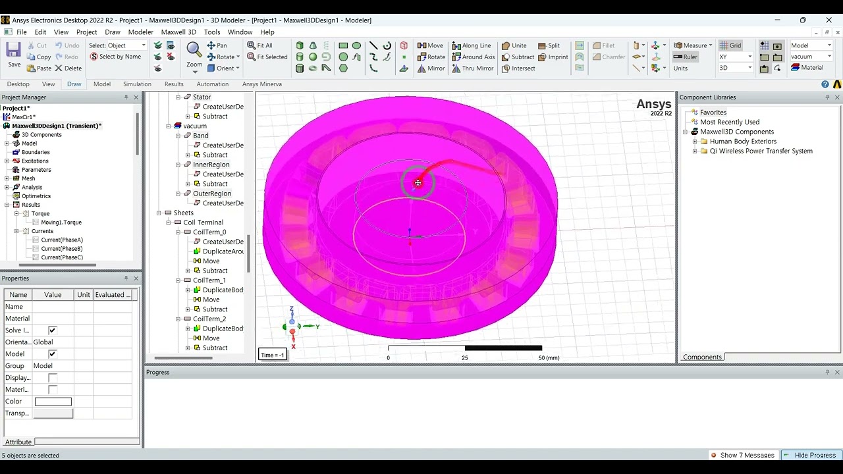This screenshot has width=843, height=474.
Task: Switch to the Ansys Minerva tab
Action: (x=262, y=84)
